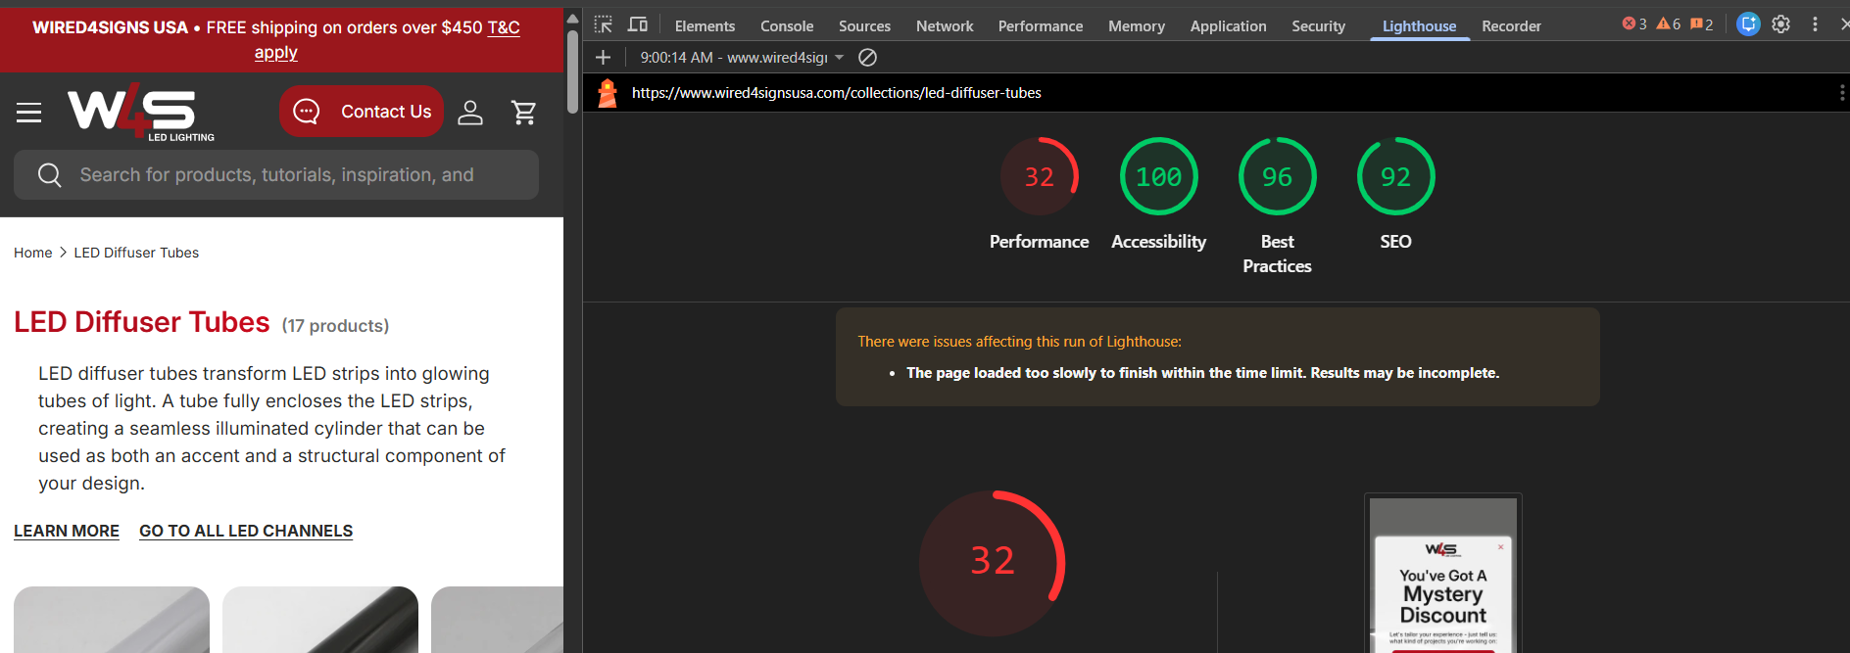Switch to the Memory tab
Viewport: 1850px width, 653px height.
1137,26
